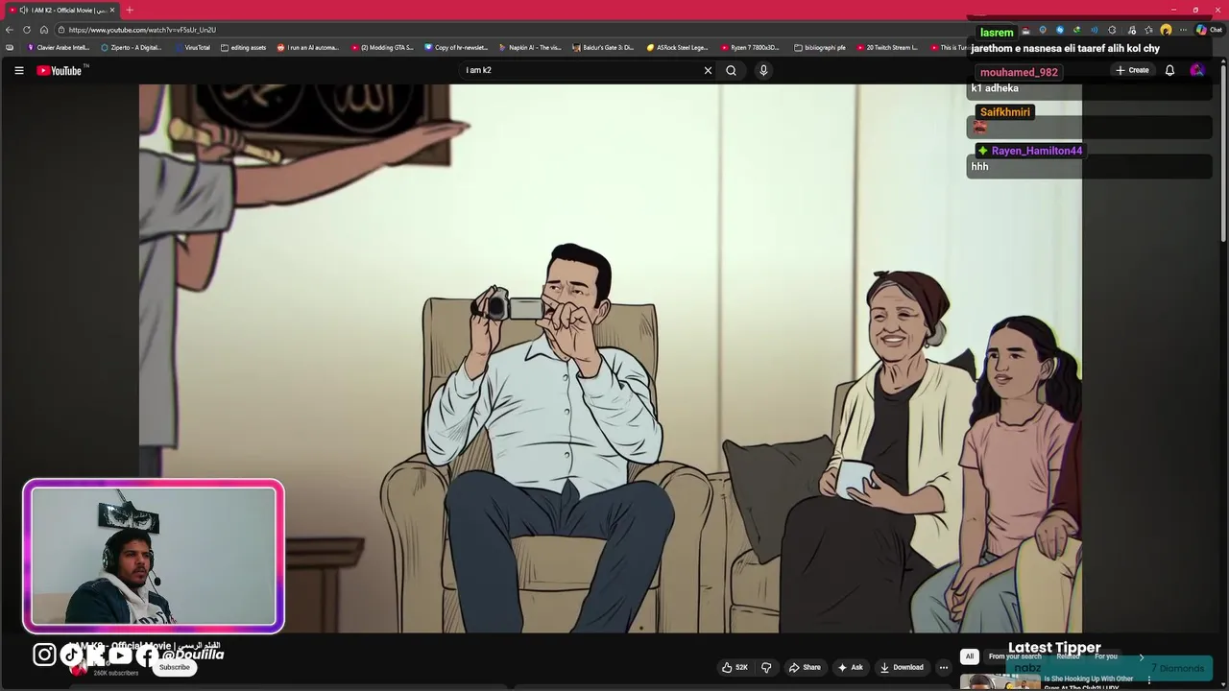Click the youtube.com address bar URL
Viewport: 1229px width, 691px height.
click(x=142, y=30)
